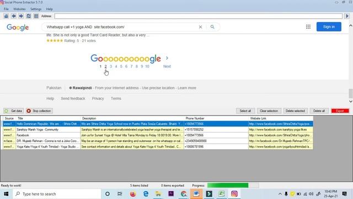
Task: Open Cortana circle icon on taskbar
Action: pyautogui.click(x=108, y=194)
